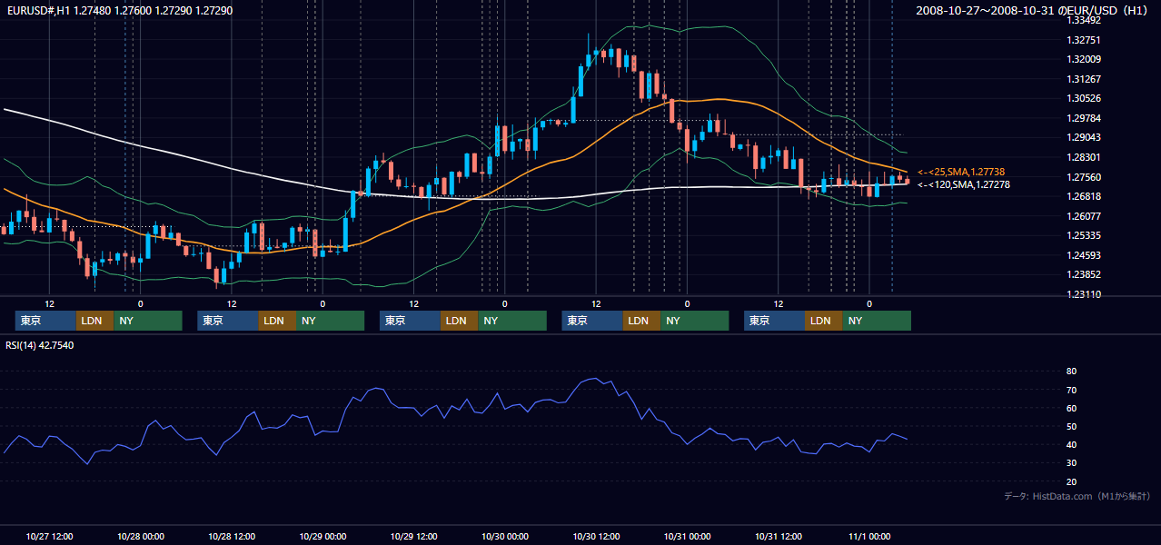
Task: Select the white 120 SMA 1.27278 label
Action: [963, 184]
